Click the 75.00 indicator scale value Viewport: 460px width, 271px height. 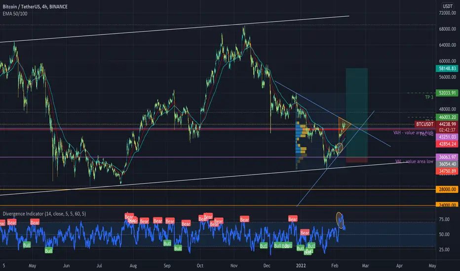444,219
